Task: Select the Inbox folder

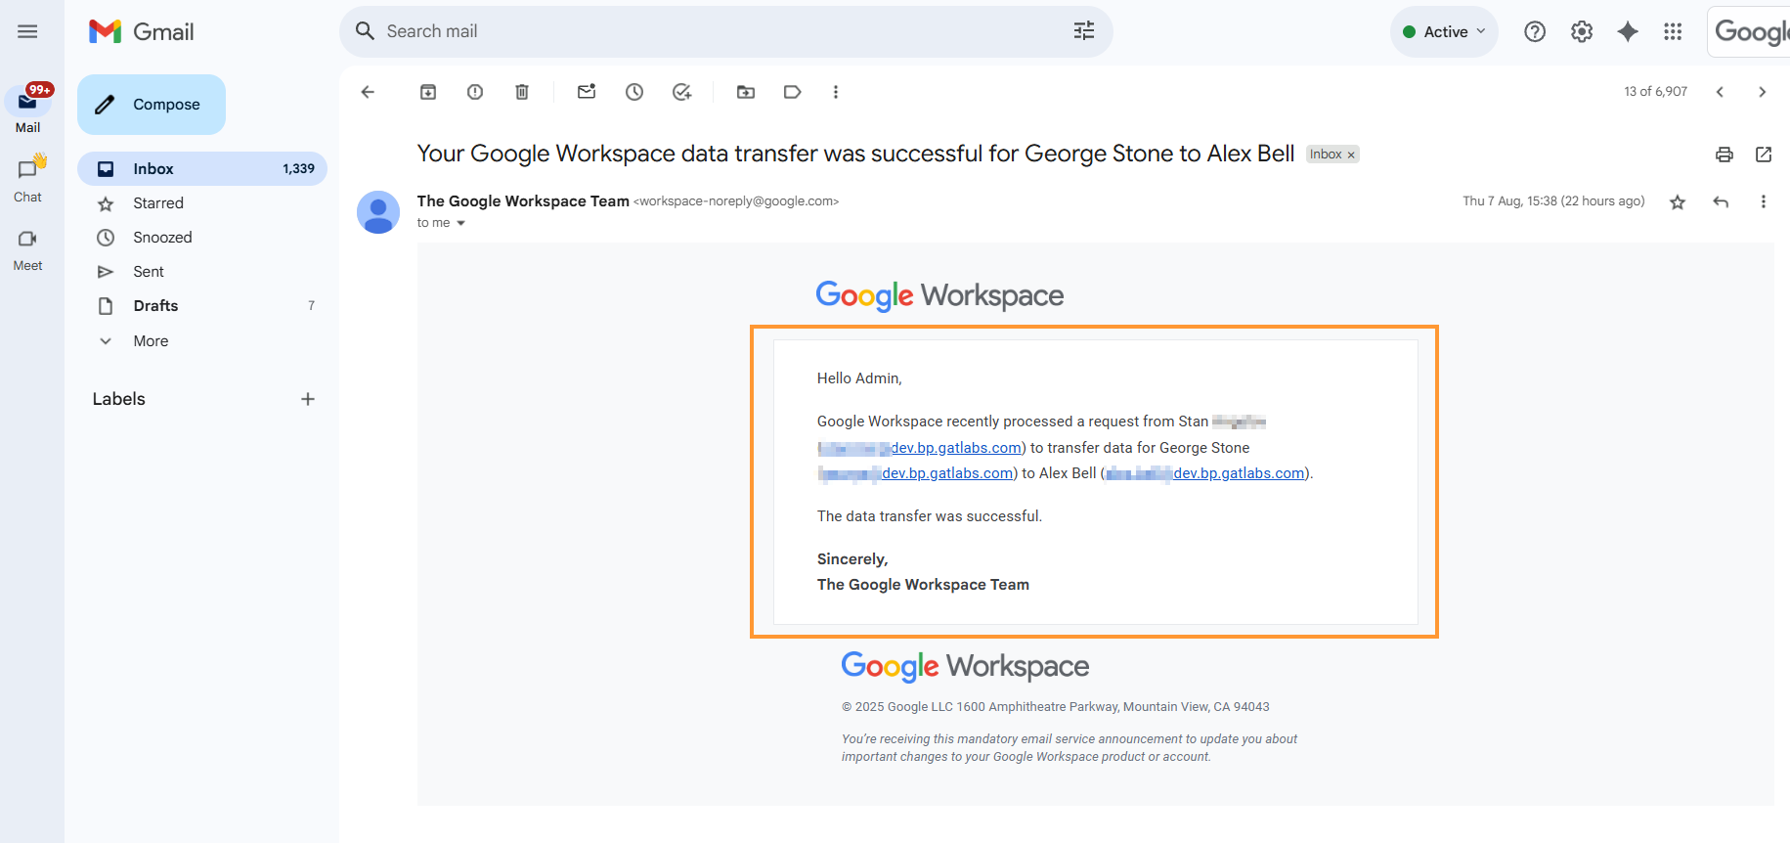Action: tap(202, 168)
